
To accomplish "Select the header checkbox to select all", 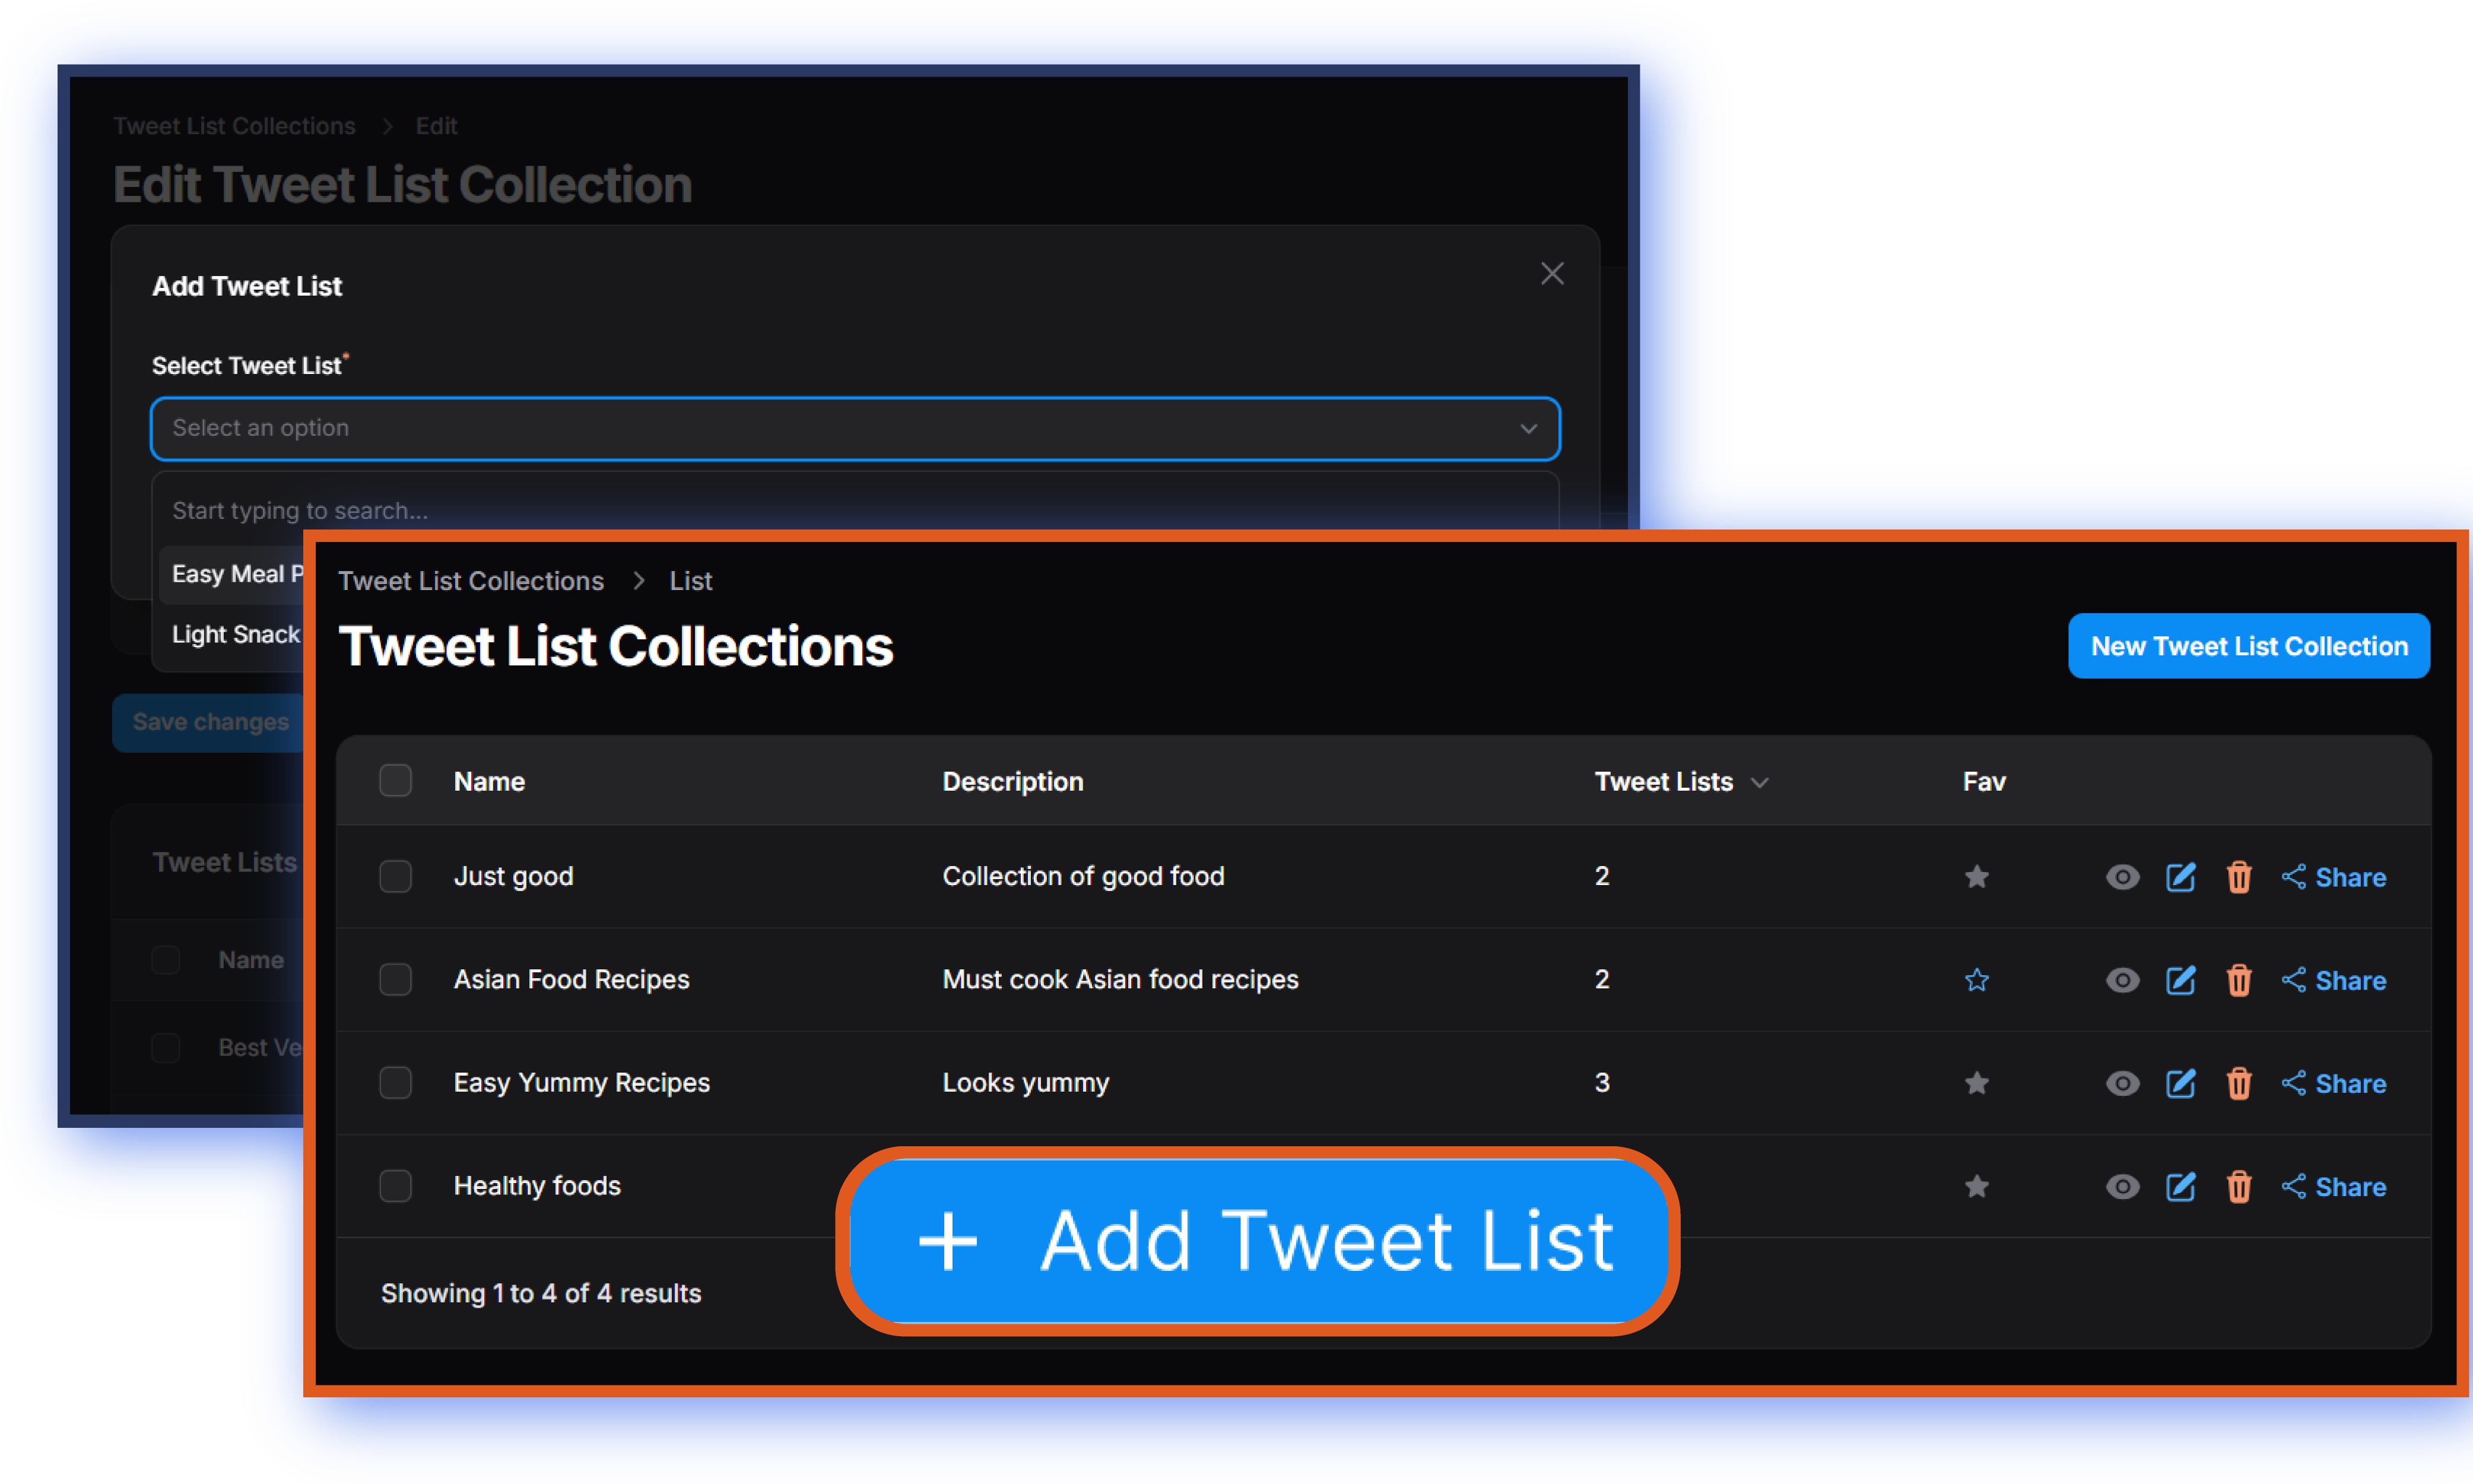I will (x=396, y=781).
